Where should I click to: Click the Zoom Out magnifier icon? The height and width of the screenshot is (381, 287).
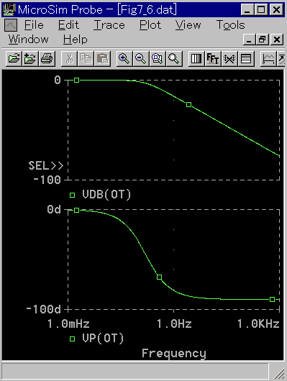(141, 58)
